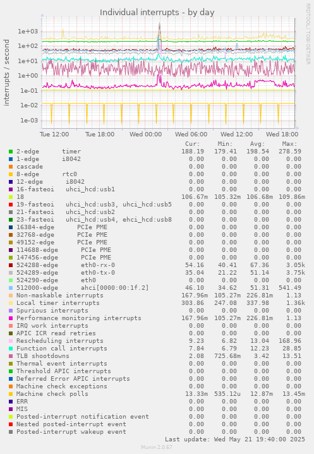Screen dimensions: 314x454
Task: Click the 1e+03 y-axis label
Action: tap(28, 32)
